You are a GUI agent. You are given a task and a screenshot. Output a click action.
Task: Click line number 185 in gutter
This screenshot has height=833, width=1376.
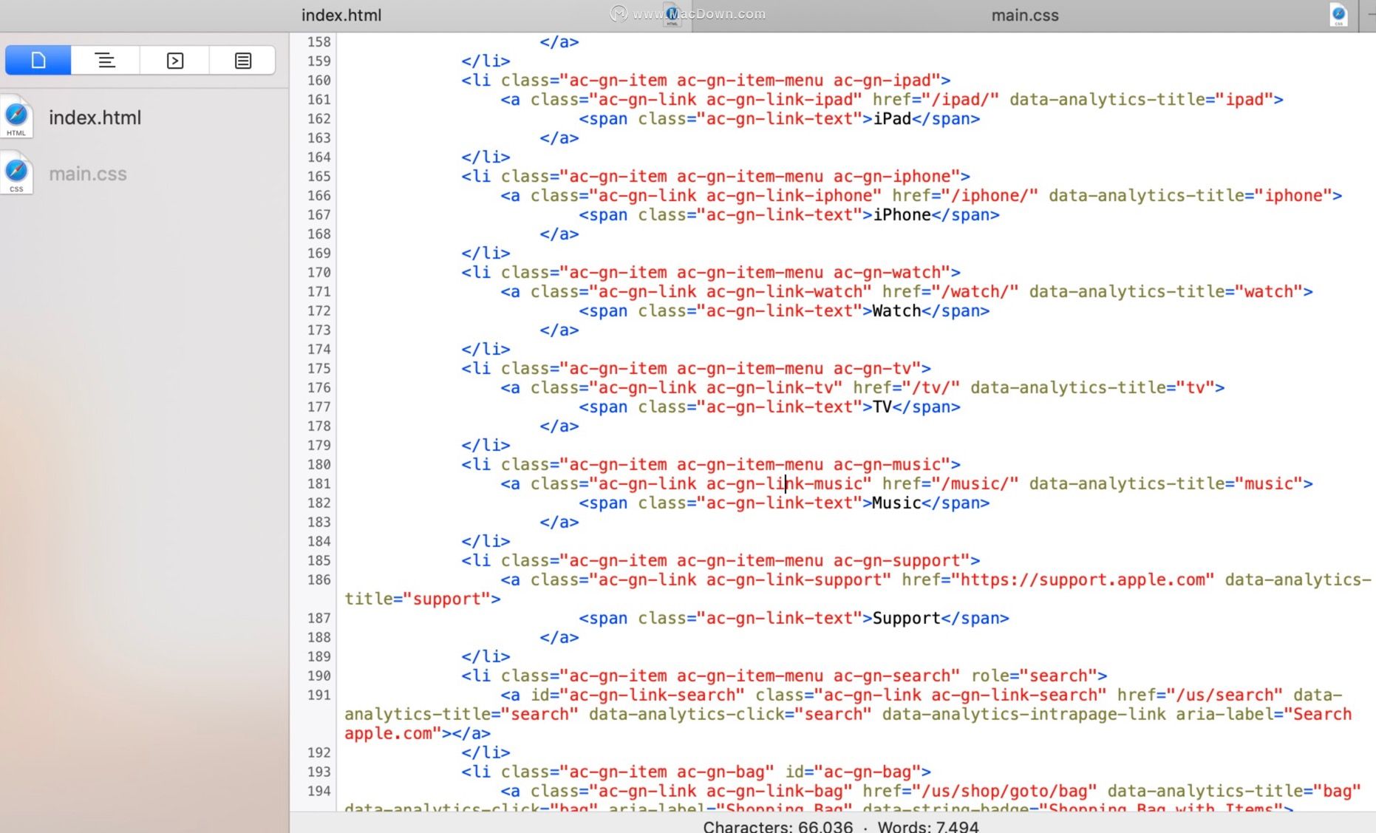319,561
